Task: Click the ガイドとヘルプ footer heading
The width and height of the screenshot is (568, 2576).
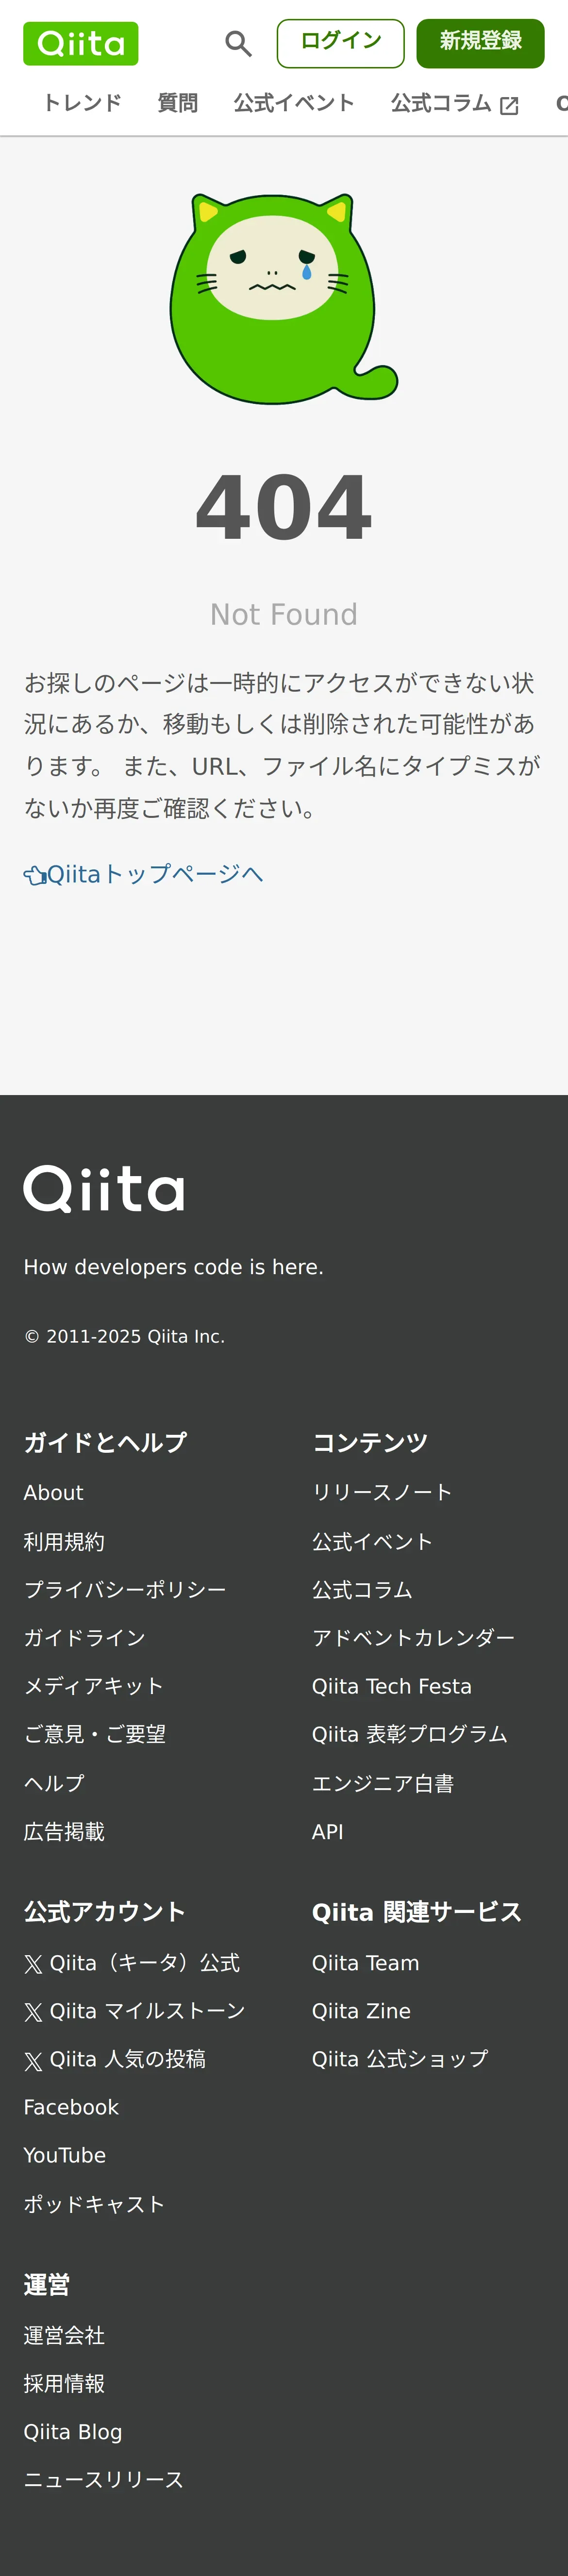Action: [x=105, y=1442]
